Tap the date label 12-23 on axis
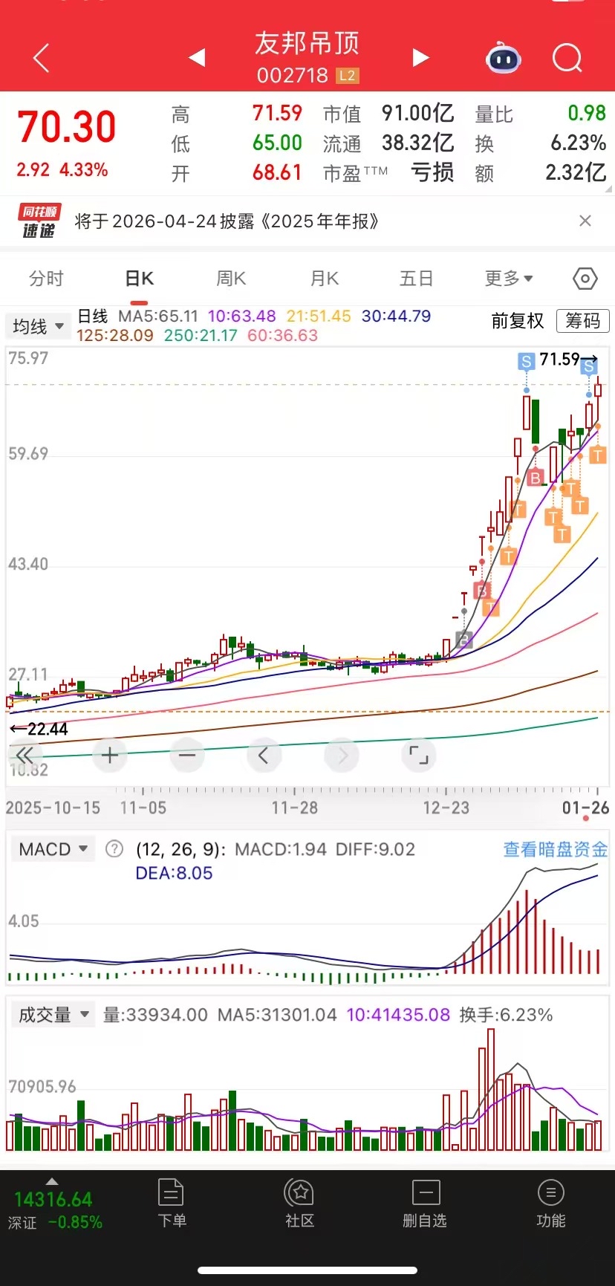Screen dimensions: 615x1286 [x=446, y=808]
